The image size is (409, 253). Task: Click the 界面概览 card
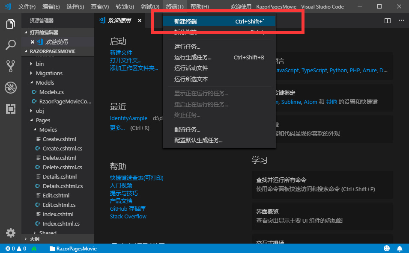pyautogui.click(x=322, y=216)
